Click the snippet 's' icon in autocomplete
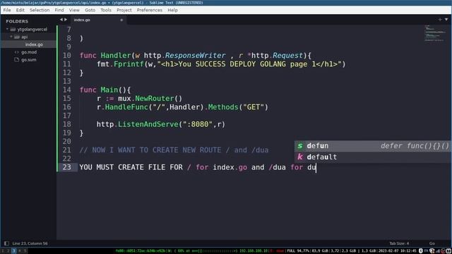 coord(300,146)
